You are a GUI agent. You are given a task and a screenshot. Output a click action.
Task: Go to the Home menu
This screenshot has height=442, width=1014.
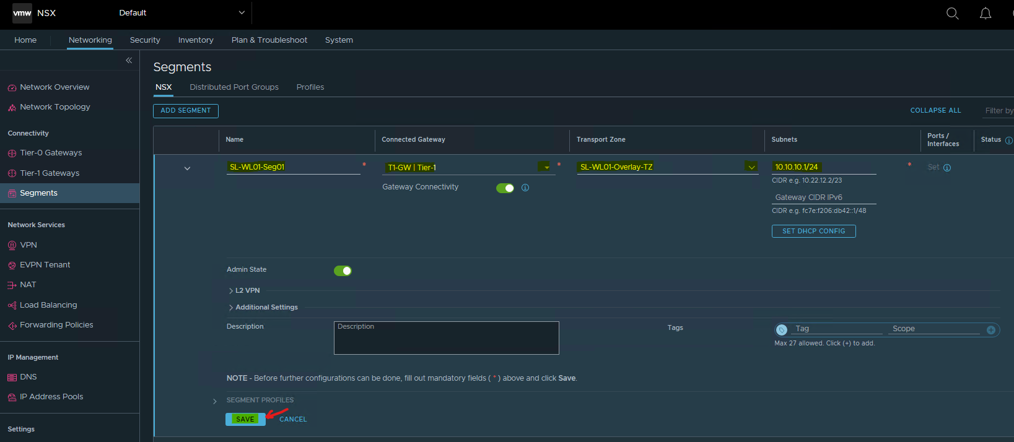pos(25,40)
